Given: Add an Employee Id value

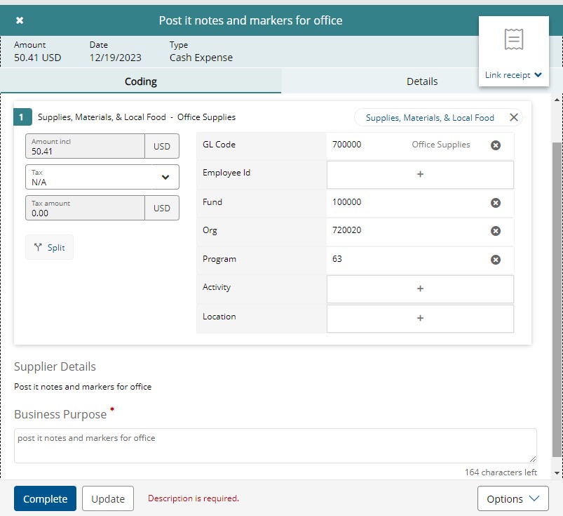Looking at the screenshot, I should (x=420, y=174).
